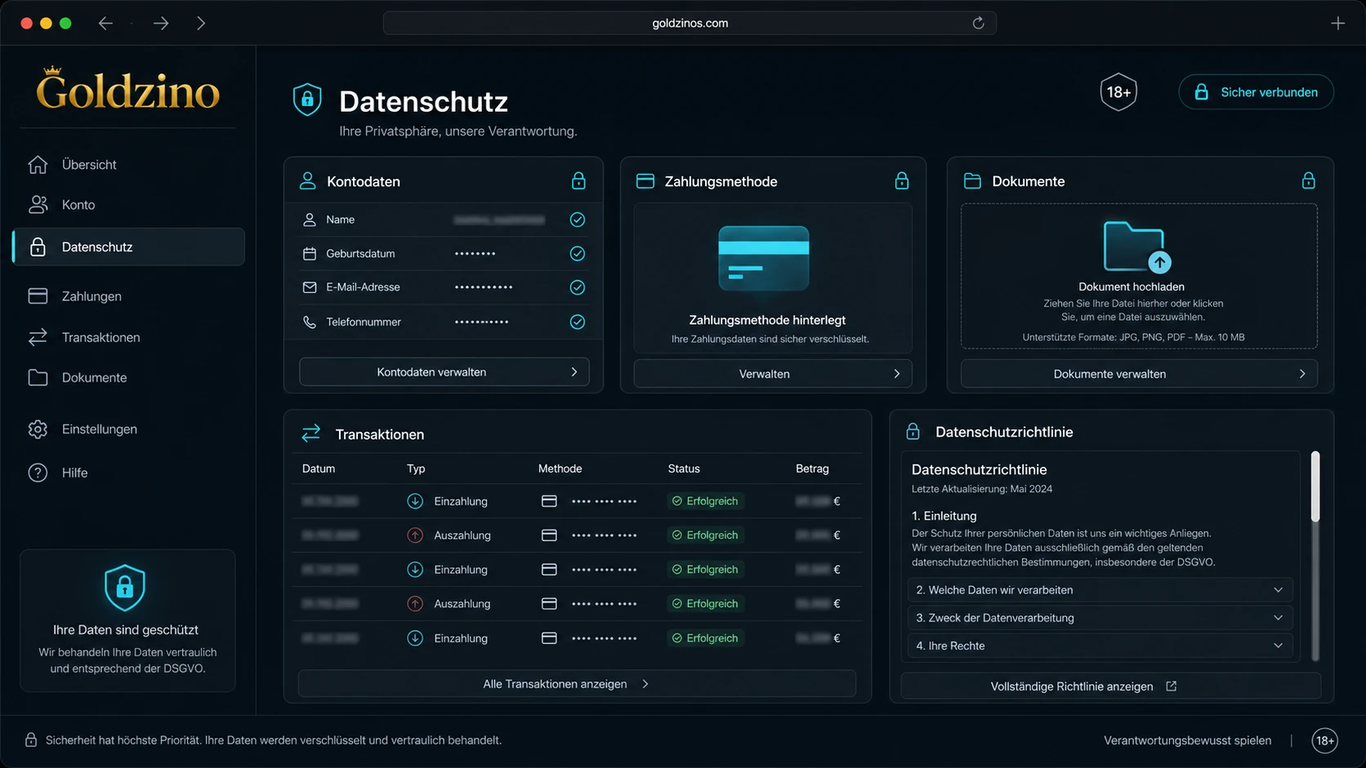Click the shield icon above 'Ihre Daten sind geschützt'
1366x768 pixels.
(125, 587)
